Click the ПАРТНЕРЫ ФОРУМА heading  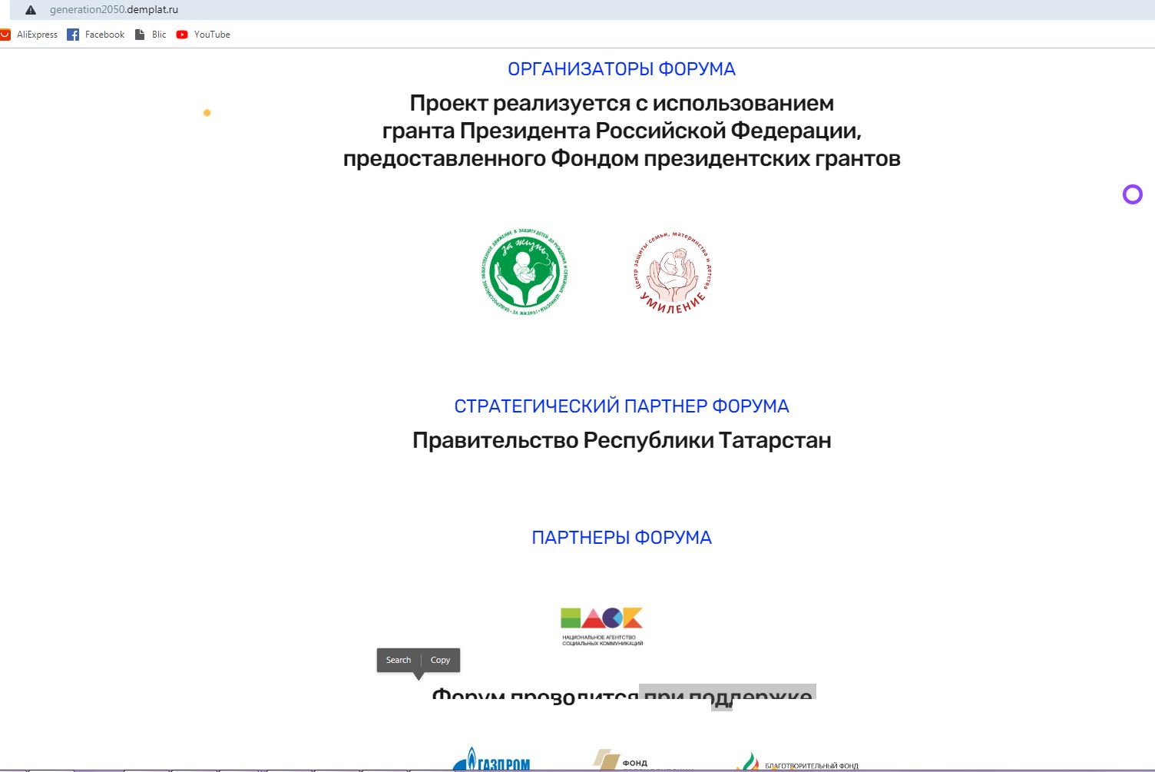(621, 538)
